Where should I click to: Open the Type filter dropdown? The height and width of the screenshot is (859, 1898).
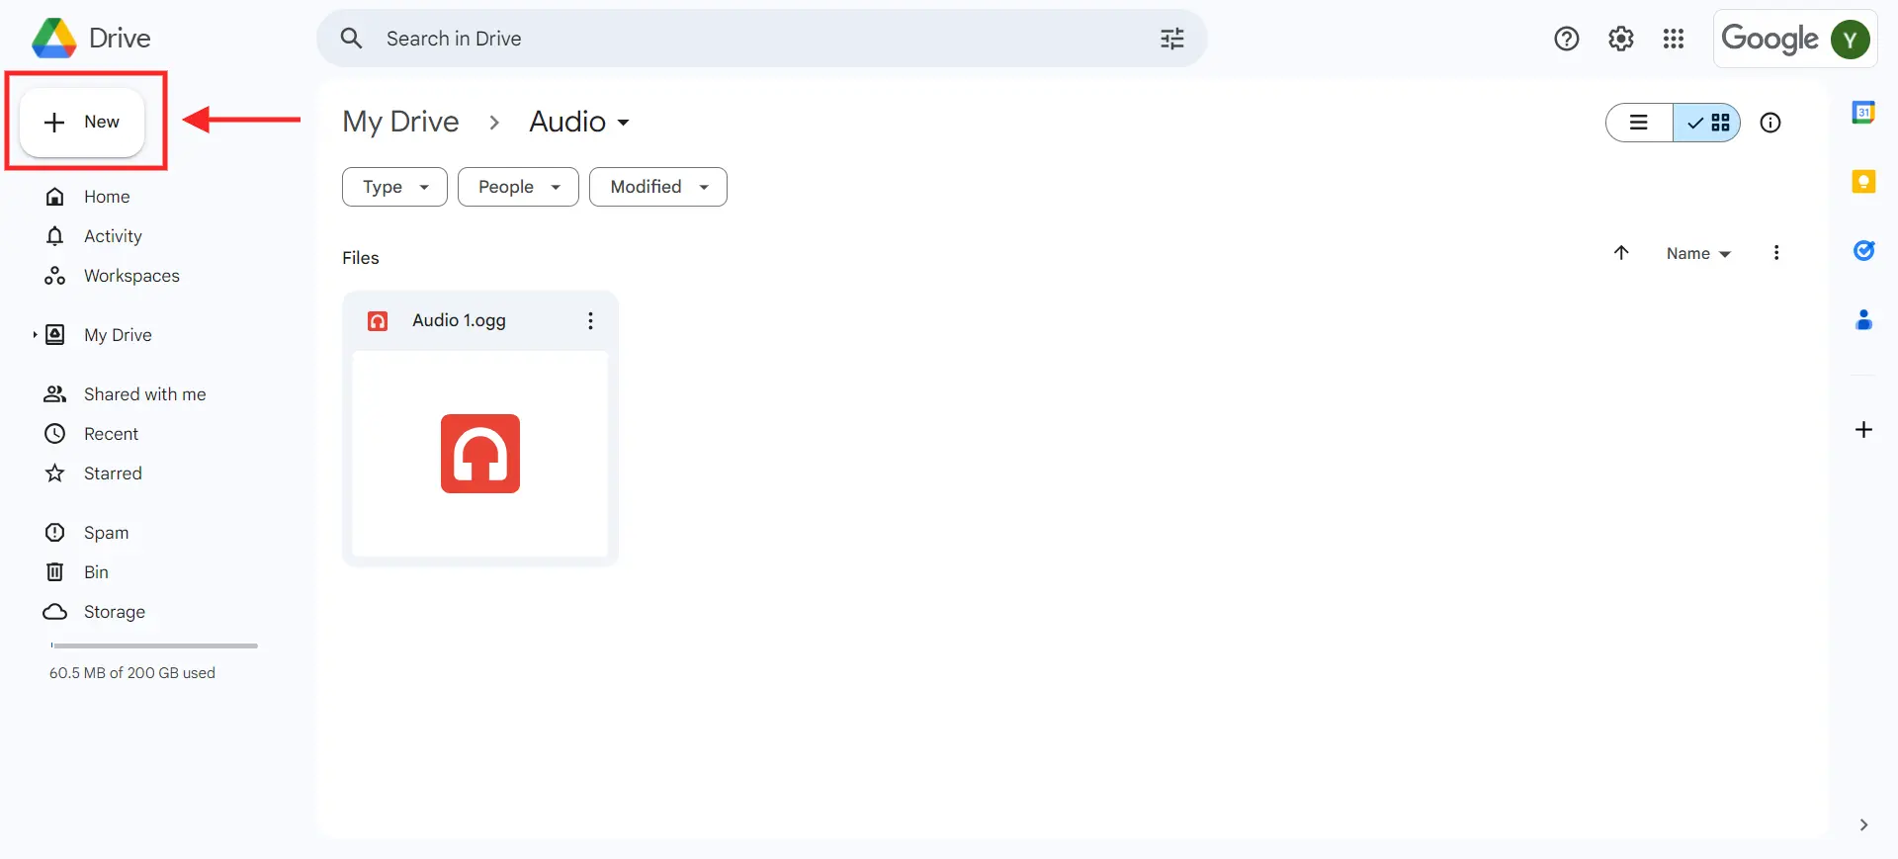click(x=393, y=187)
